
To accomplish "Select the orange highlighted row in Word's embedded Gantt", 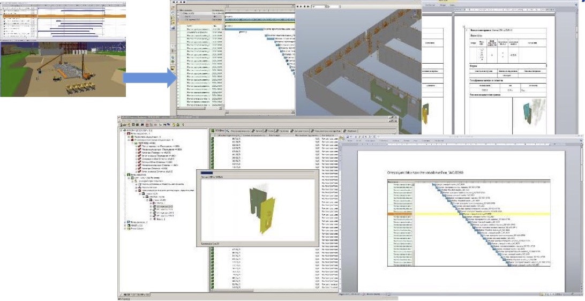I will (401, 214).
